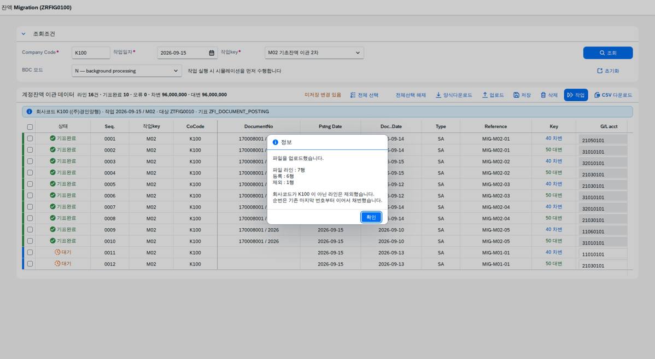Click the 대기 clock icon in row 0012
The width and height of the screenshot is (655, 359).
57,263
